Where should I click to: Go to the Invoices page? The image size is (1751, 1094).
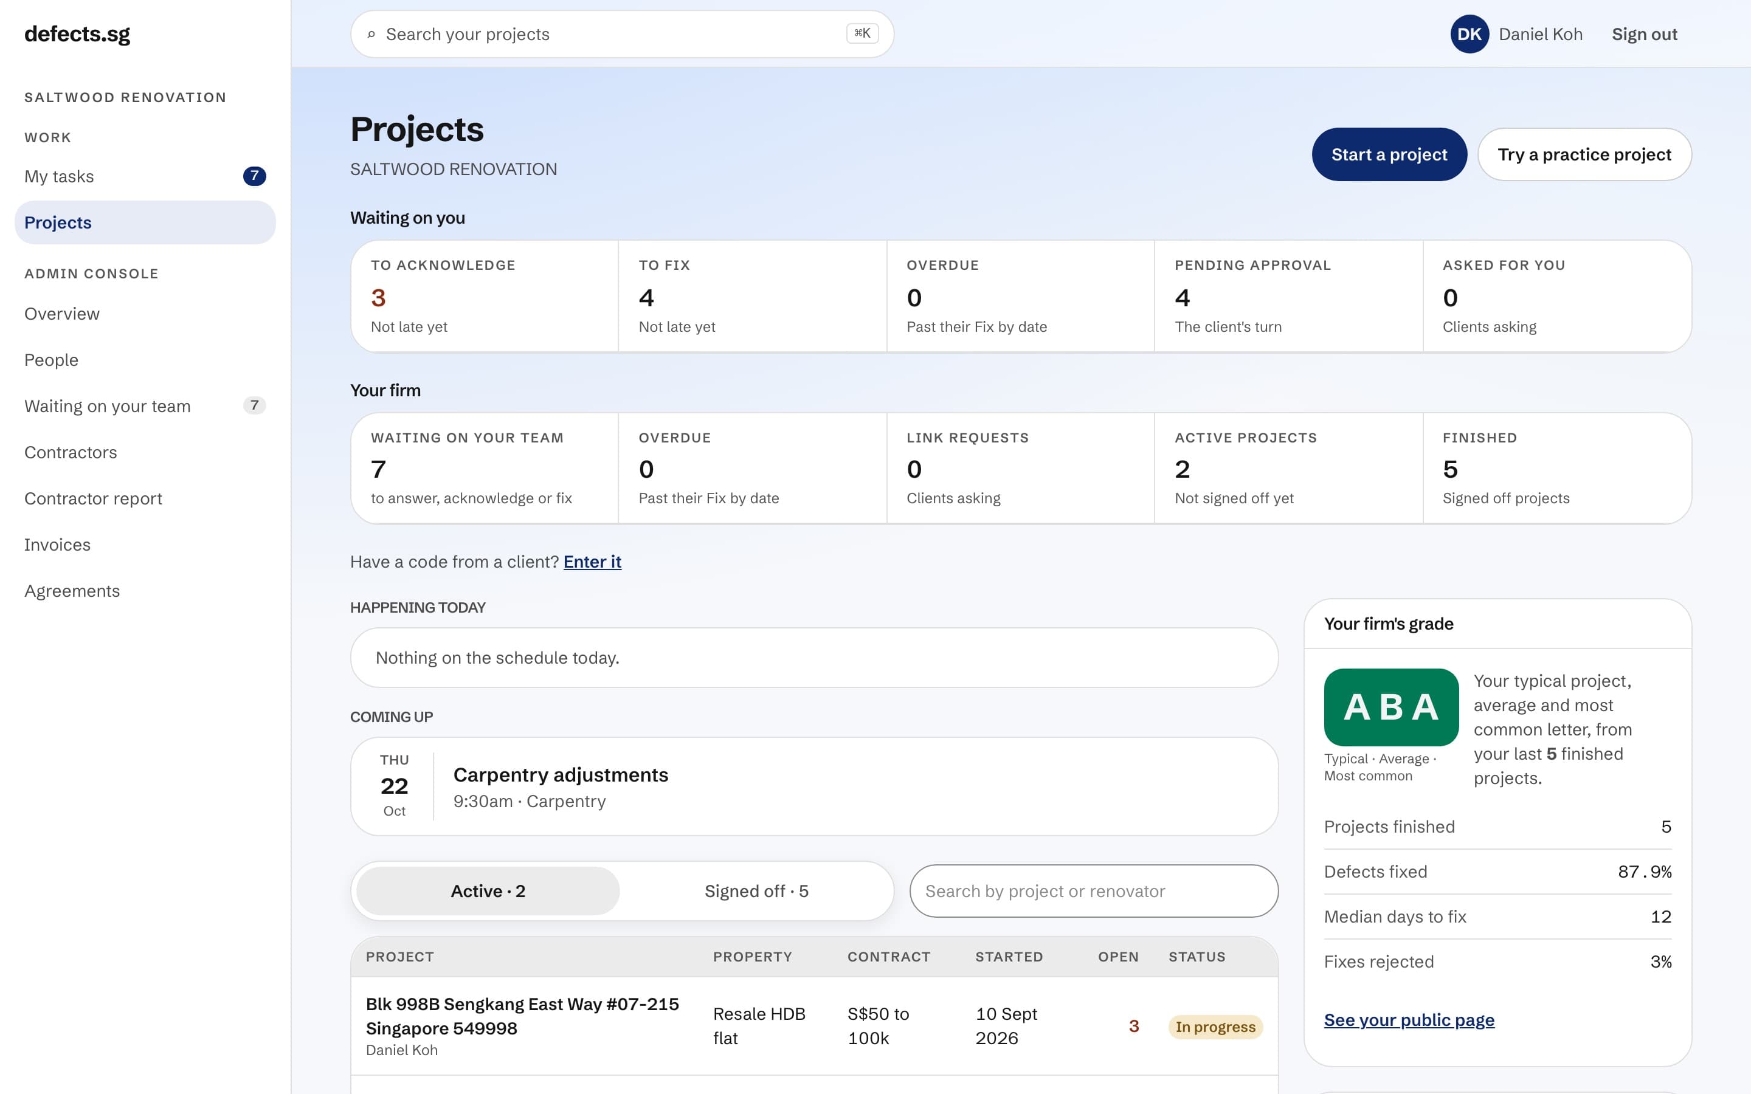[x=145, y=545]
